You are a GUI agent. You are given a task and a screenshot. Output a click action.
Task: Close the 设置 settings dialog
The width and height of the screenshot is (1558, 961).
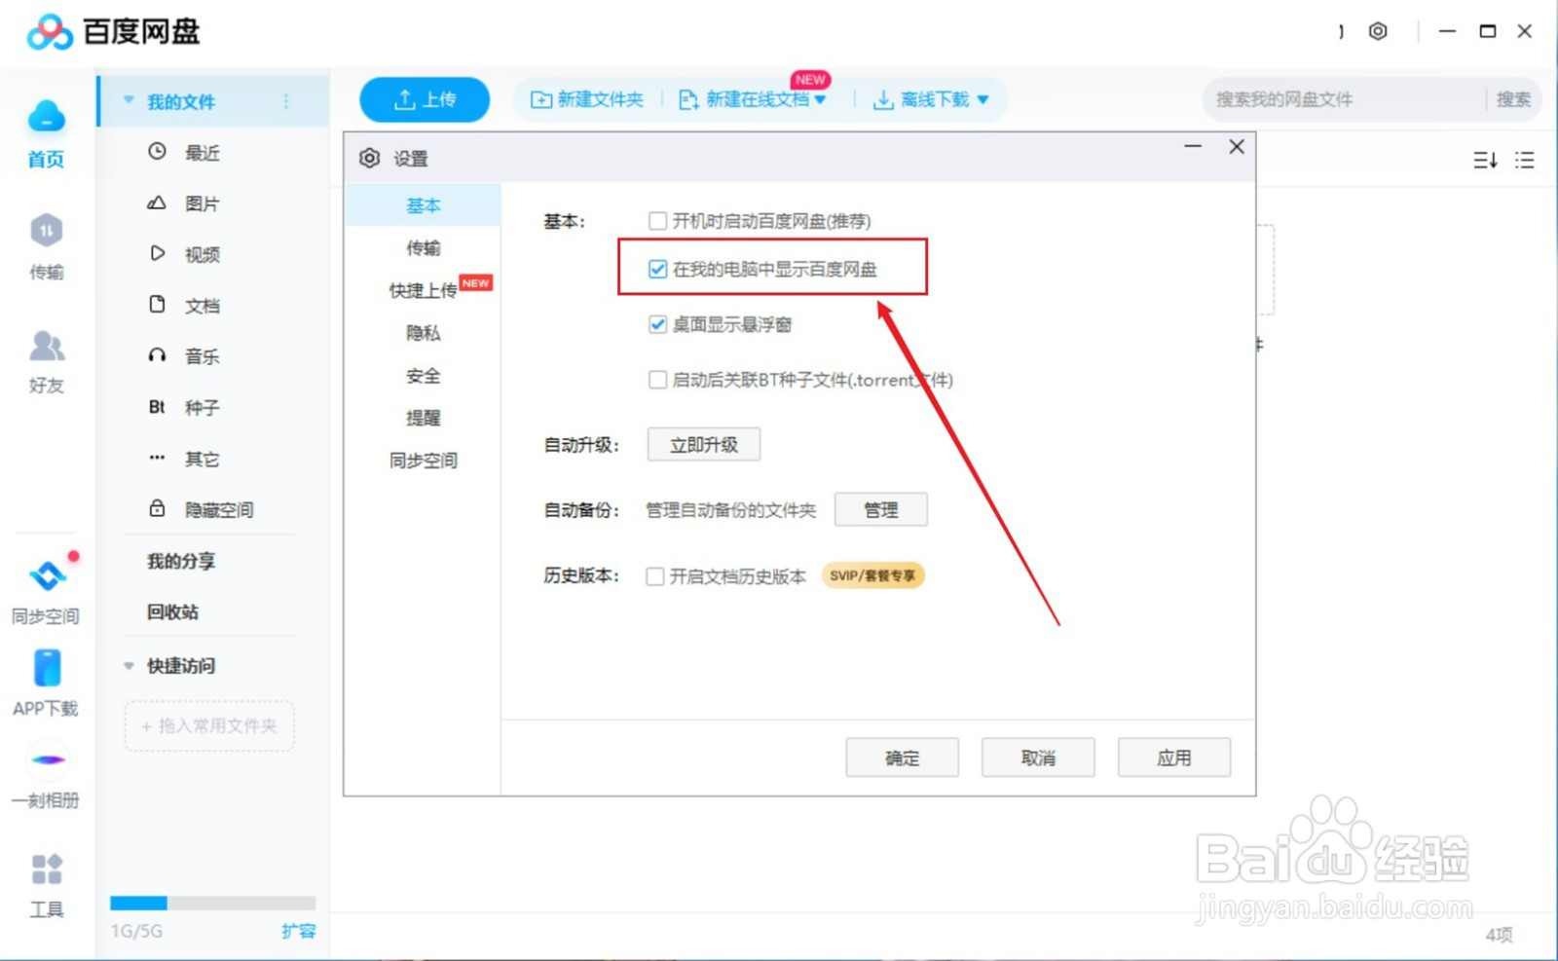1237,146
